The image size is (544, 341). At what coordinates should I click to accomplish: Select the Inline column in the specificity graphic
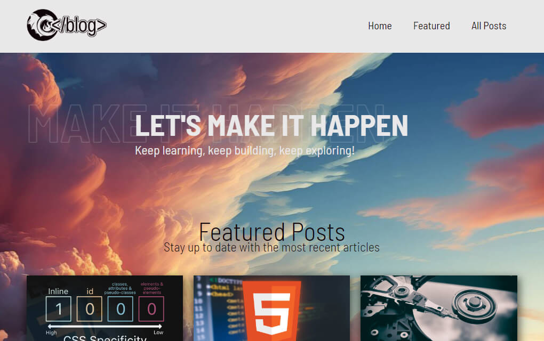(59, 307)
